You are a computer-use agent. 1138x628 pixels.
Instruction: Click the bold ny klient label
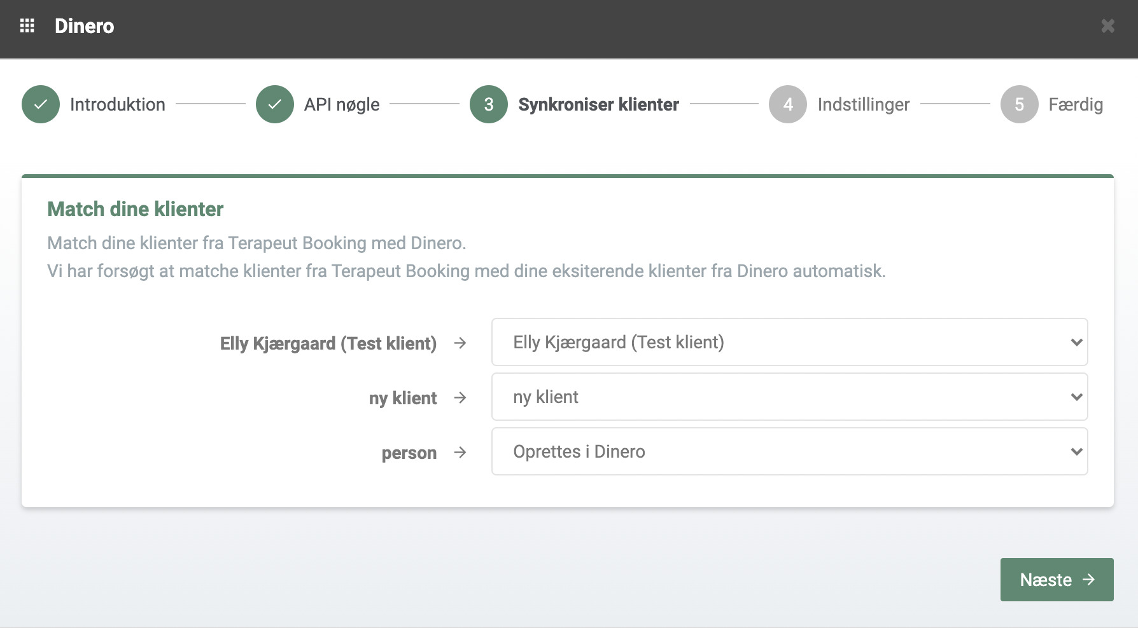pos(403,399)
